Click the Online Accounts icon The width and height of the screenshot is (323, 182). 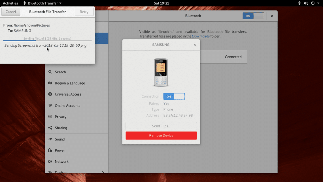[50, 105]
